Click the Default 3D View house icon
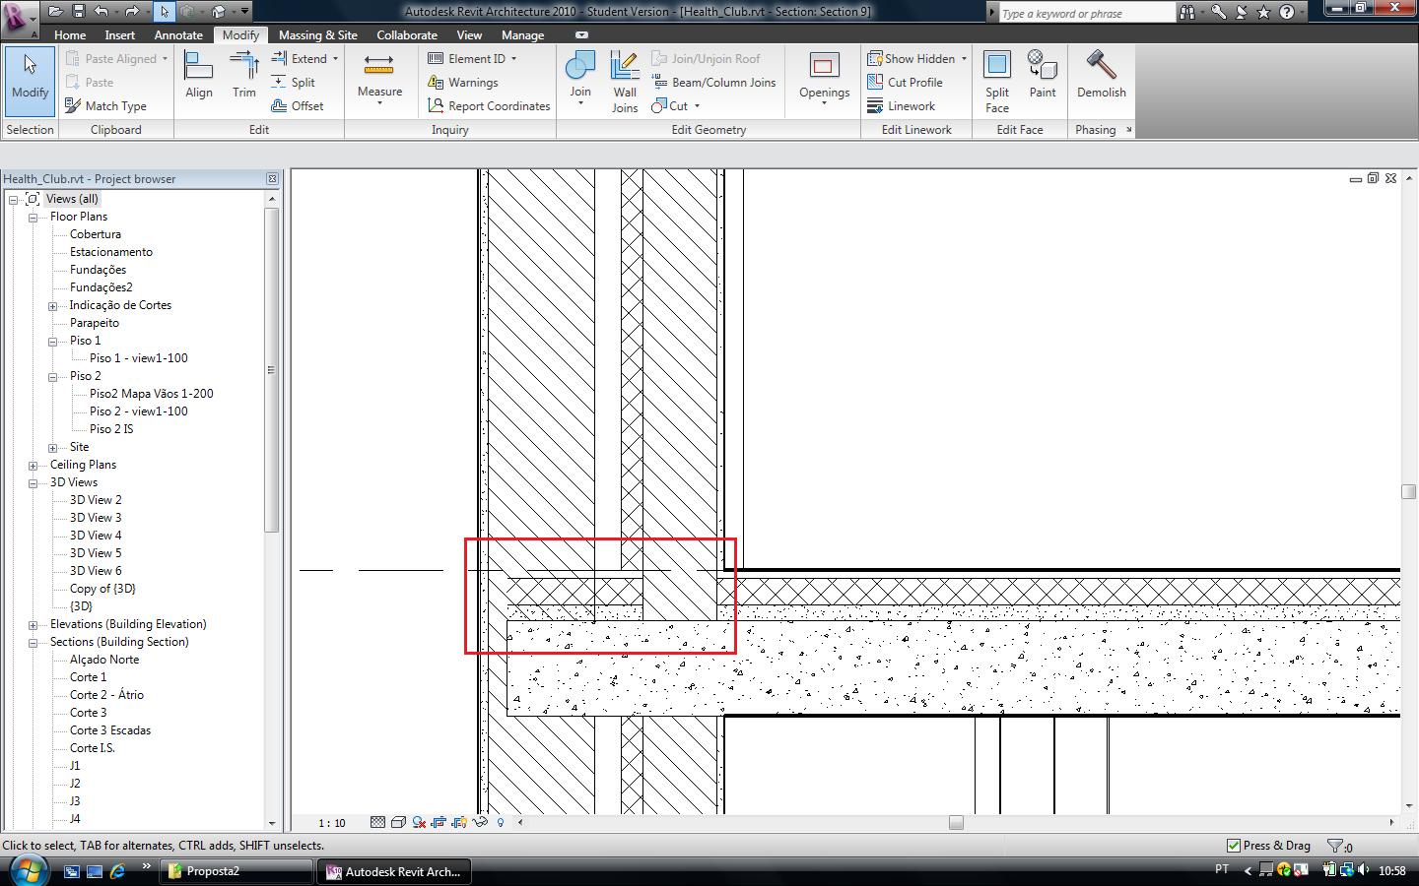 point(219,12)
